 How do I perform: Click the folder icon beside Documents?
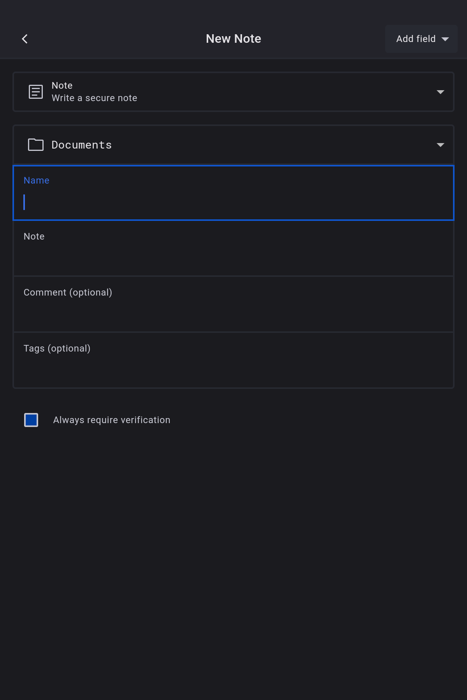36,145
